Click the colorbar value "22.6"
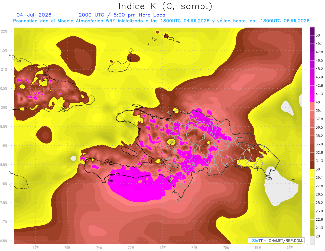This screenshot has height=251, width=325. tap(320, 220)
